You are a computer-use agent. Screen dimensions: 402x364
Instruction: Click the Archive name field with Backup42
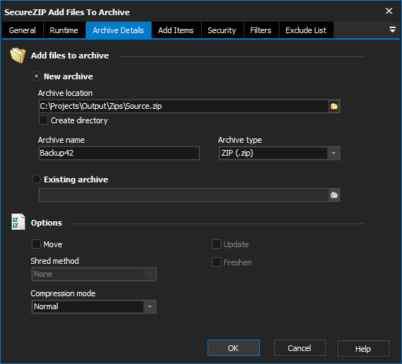tap(119, 153)
